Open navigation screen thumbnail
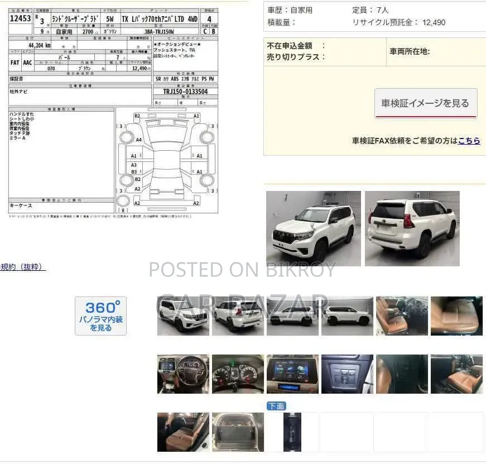The height and width of the screenshot is (464, 486). coord(292,374)
